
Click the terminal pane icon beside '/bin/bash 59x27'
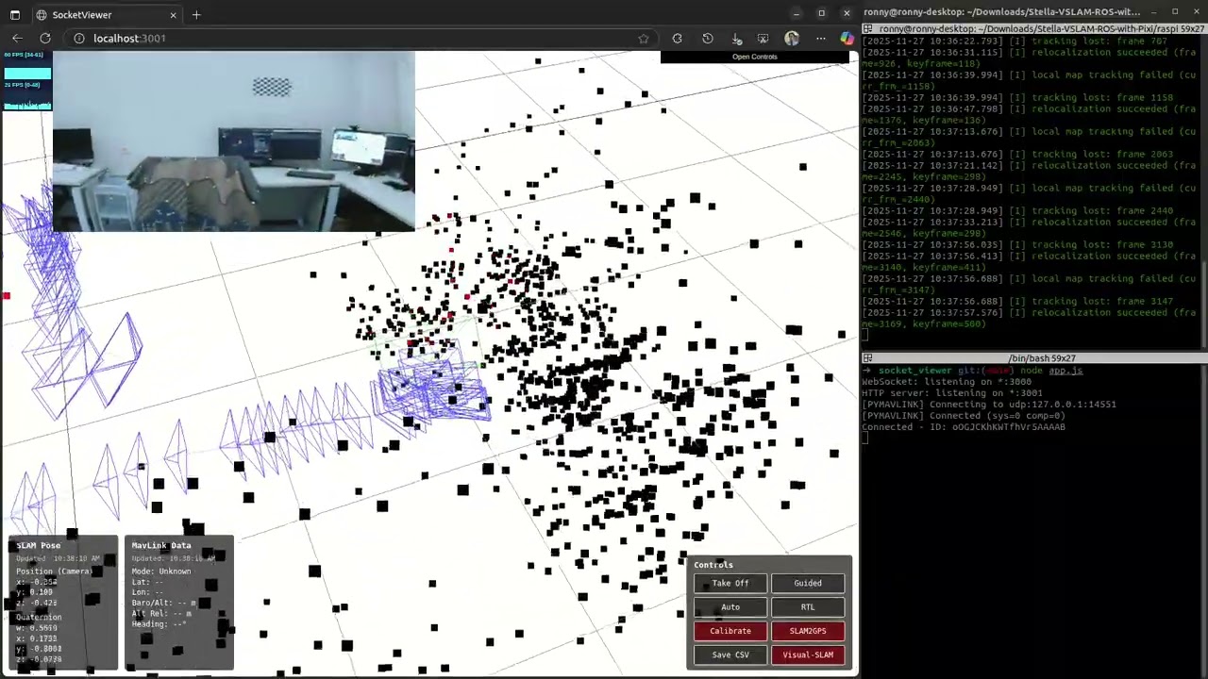coord(867,358)
